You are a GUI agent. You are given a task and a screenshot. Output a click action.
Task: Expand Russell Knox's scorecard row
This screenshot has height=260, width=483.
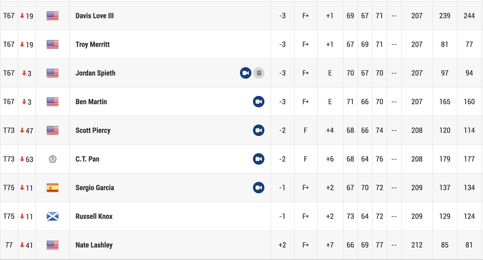tap(241, 216)
